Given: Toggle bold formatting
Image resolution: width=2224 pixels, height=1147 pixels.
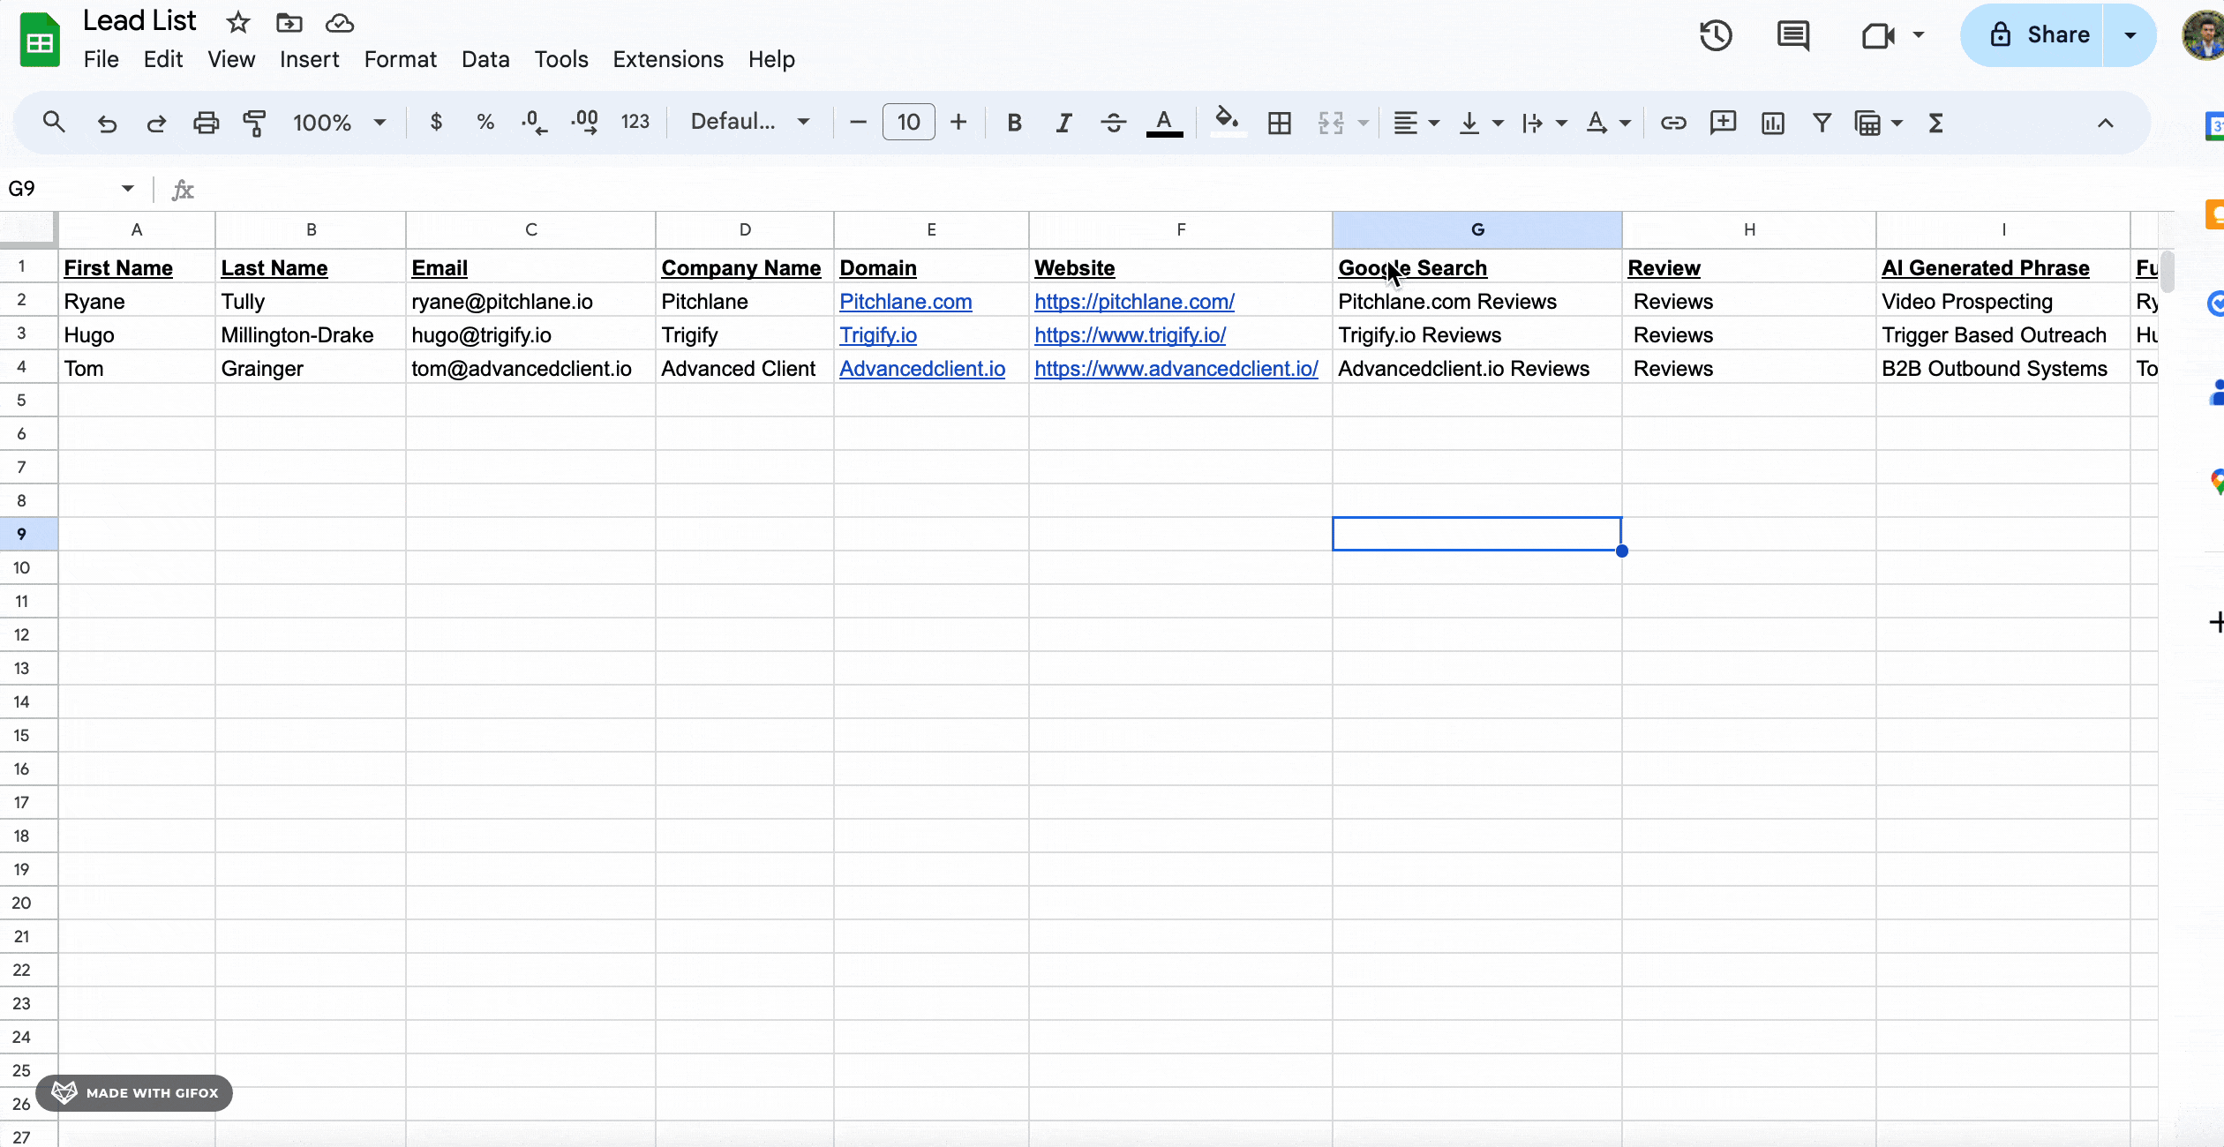Looking at the screenshot, I should [x=1015, y=123].
